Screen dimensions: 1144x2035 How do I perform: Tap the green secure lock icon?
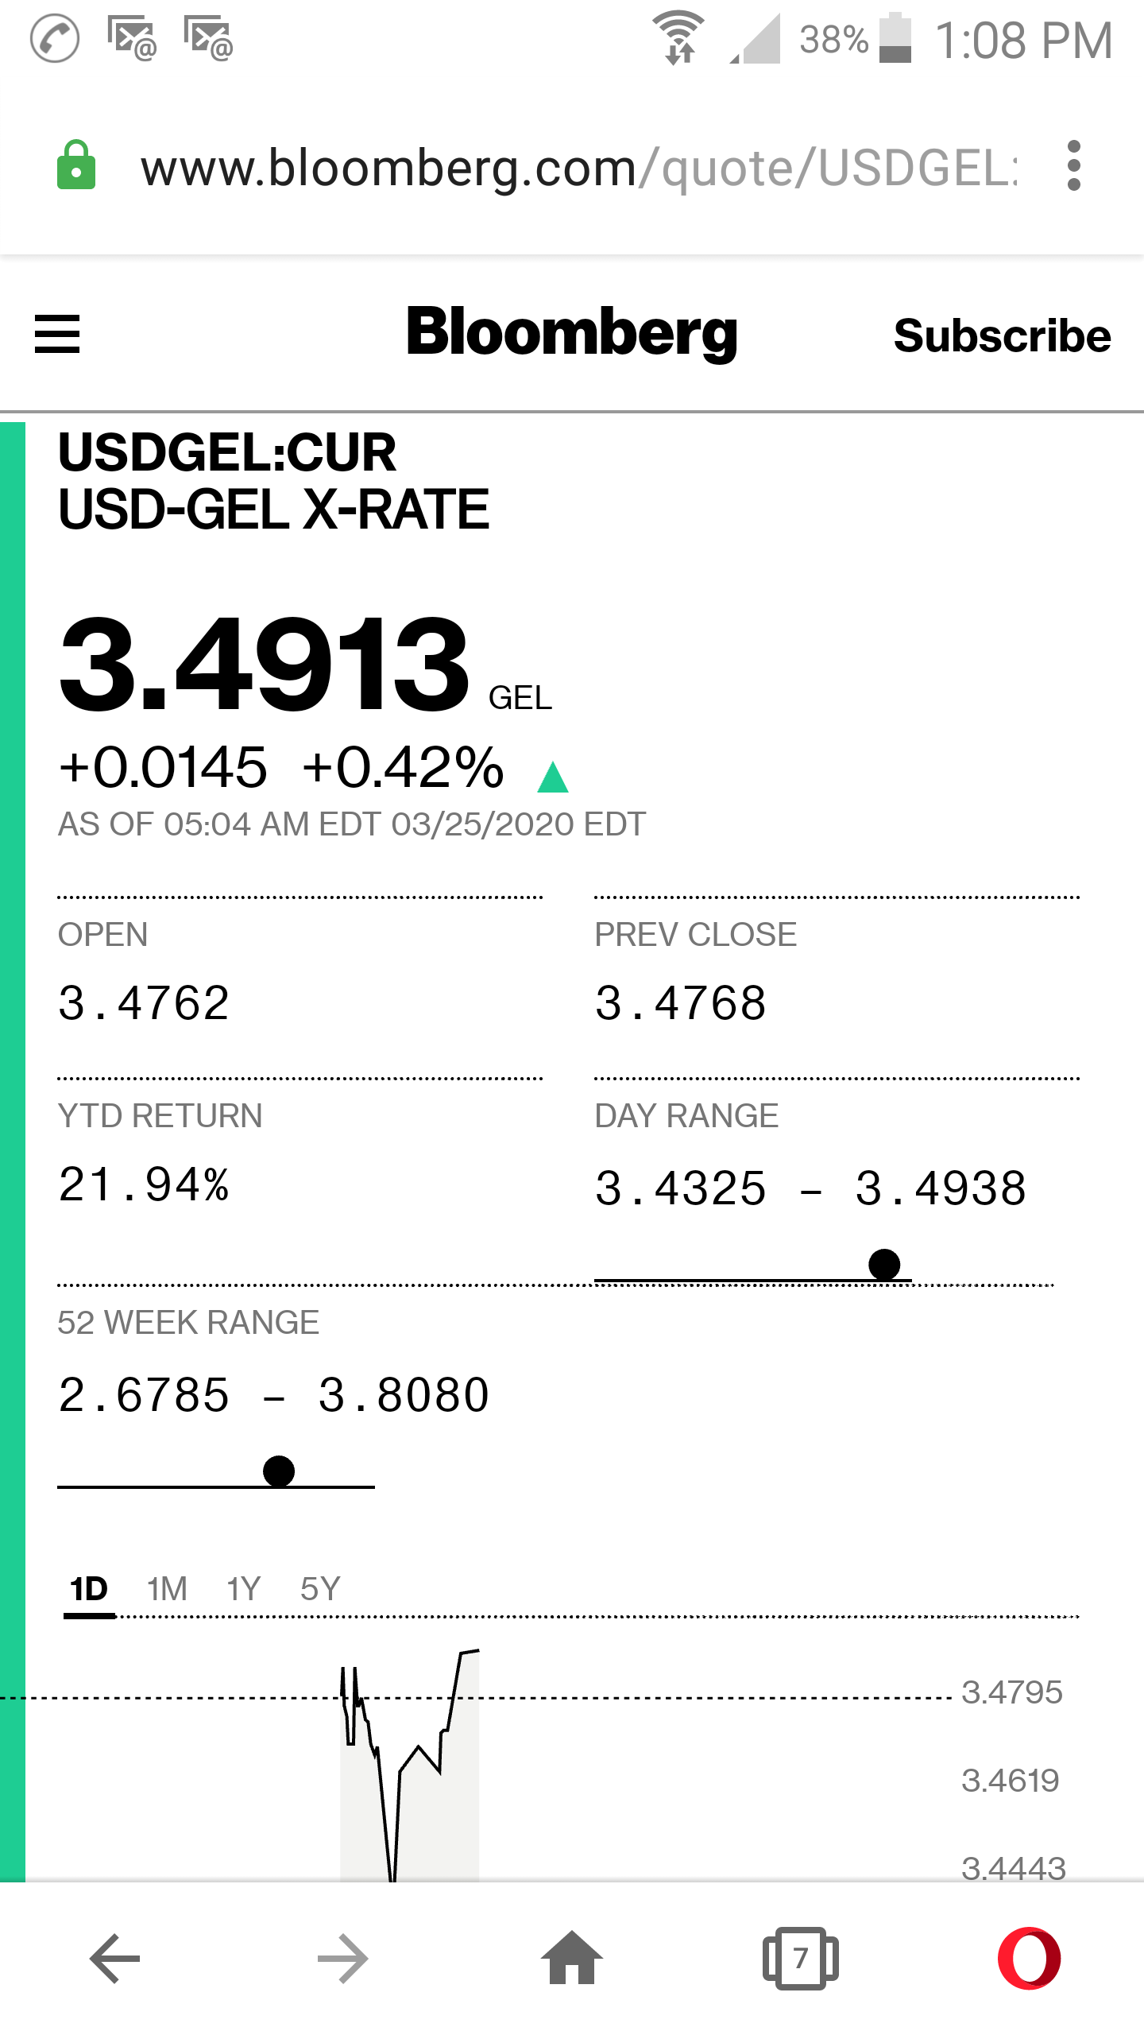76,165
